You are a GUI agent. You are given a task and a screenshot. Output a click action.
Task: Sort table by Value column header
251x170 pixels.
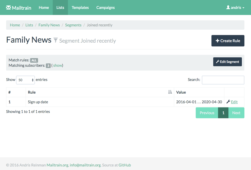[199, 92]
